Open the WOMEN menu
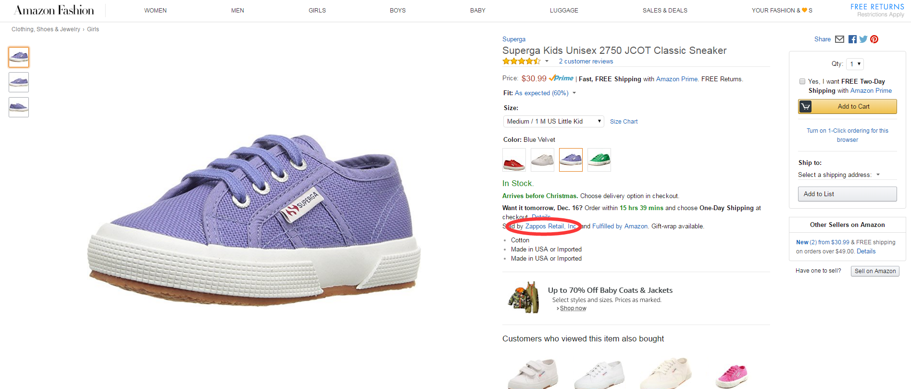The width and height of the screenshot is (911, 389). coord(155,11)
